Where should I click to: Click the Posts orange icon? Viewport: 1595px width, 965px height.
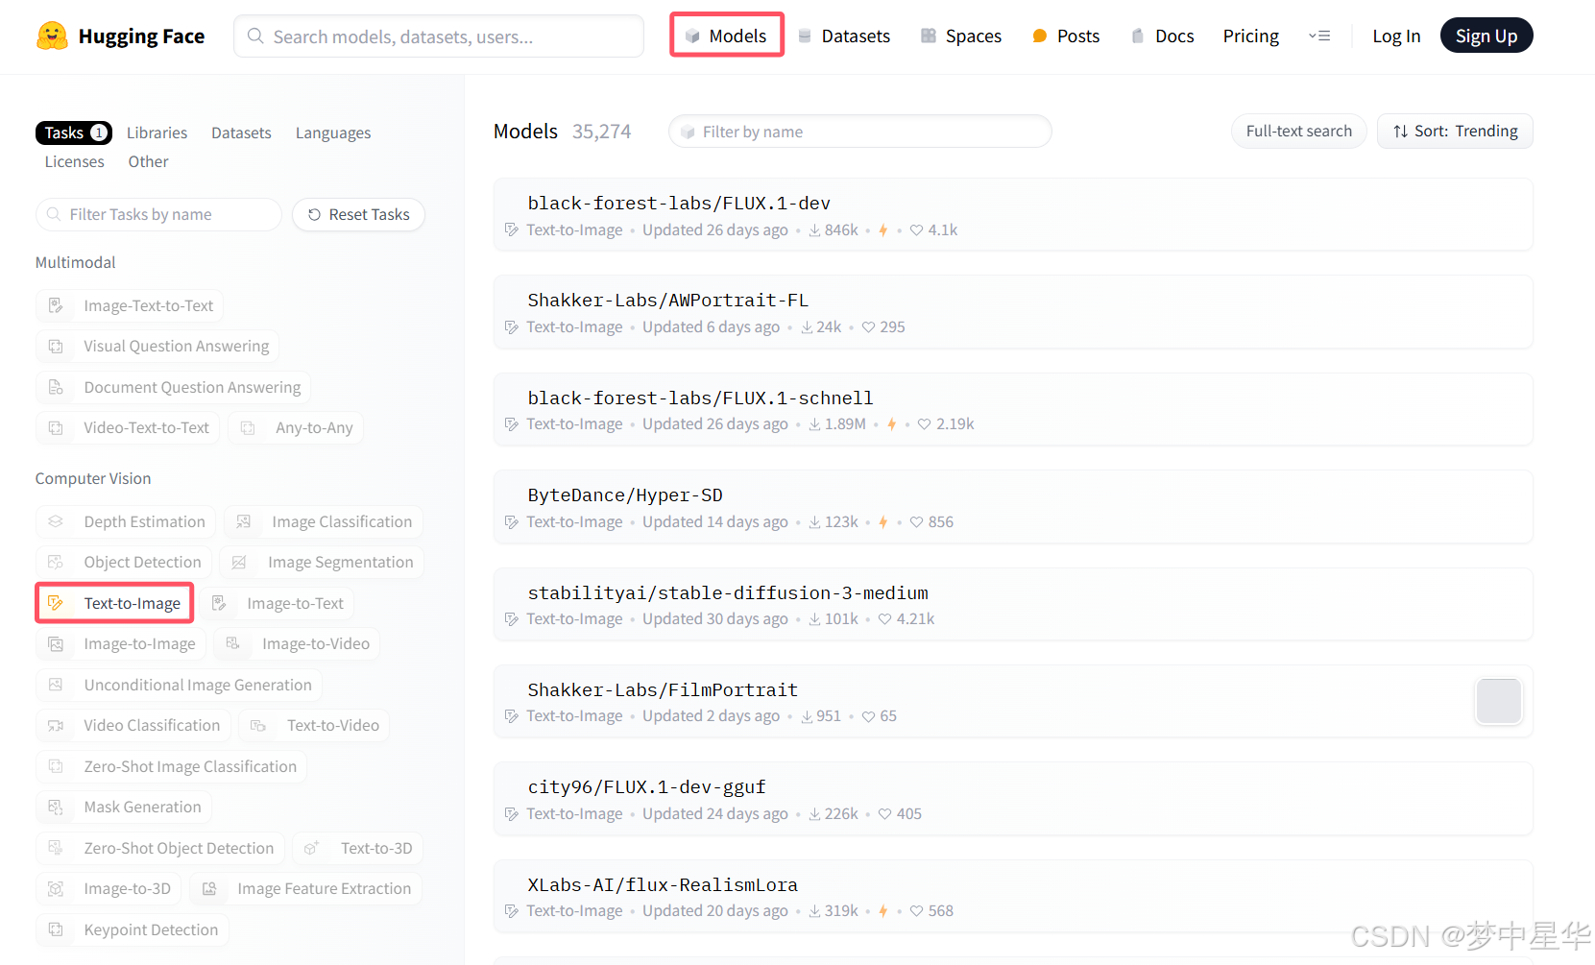[x=1039, y=36]
